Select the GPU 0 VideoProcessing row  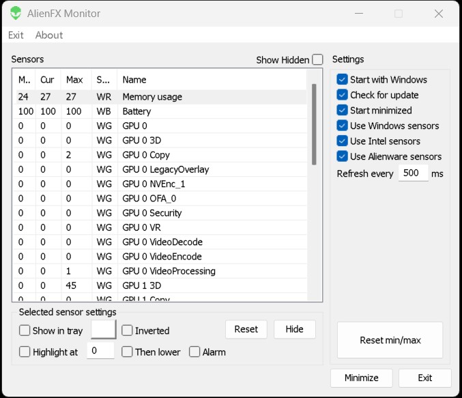click(x=160, y=271)
